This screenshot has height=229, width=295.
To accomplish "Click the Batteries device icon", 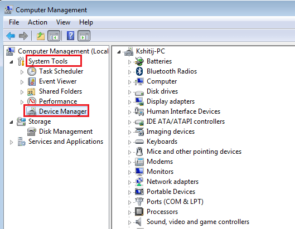I will click(139, 61).
